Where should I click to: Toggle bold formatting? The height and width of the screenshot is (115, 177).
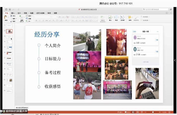(x=36, y=21)
